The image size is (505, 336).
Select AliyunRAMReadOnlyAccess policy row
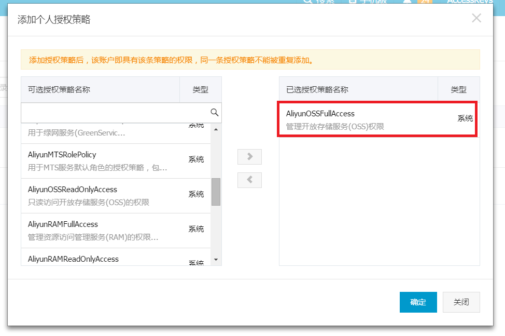point(116,257)
